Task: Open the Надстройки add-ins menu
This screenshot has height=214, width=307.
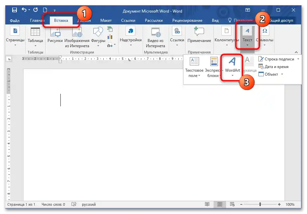Action: pyautogui.click(x=131, y=37)
